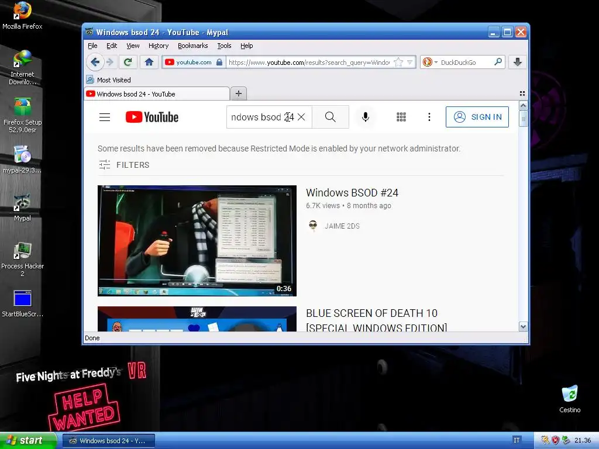Select the mypal-29.3 installer icon
The height and width of the screenshot is (449, 599).
[22, 160]
